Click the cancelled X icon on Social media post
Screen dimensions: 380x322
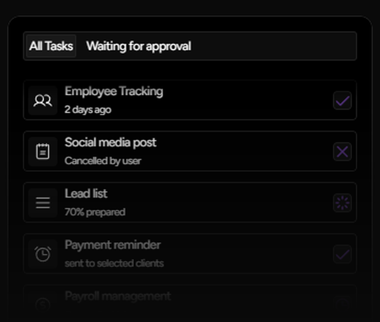coord(342,151)
